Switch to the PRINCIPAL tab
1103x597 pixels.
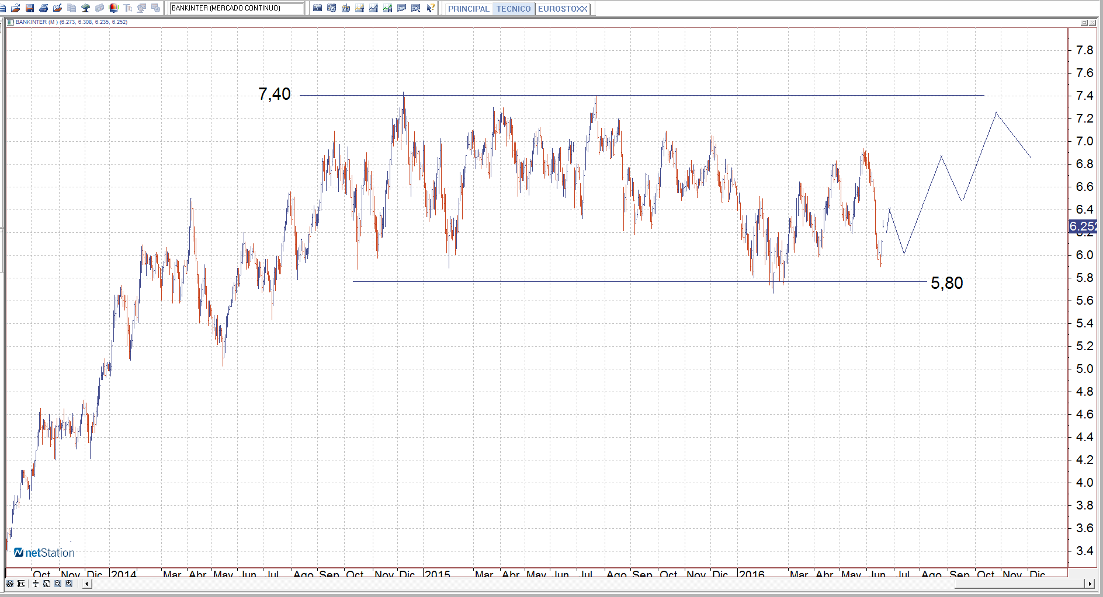pyautogui.click(x=468, y=9)
